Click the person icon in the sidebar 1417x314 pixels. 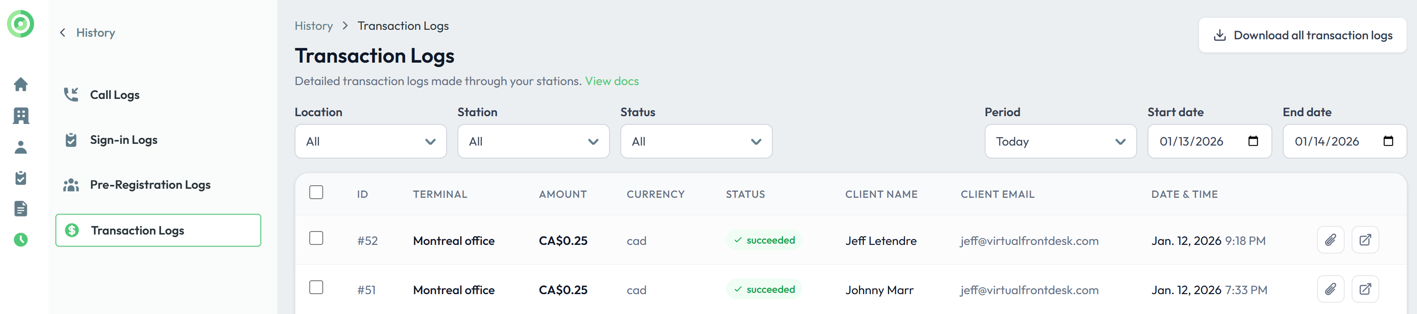(21, 147)
